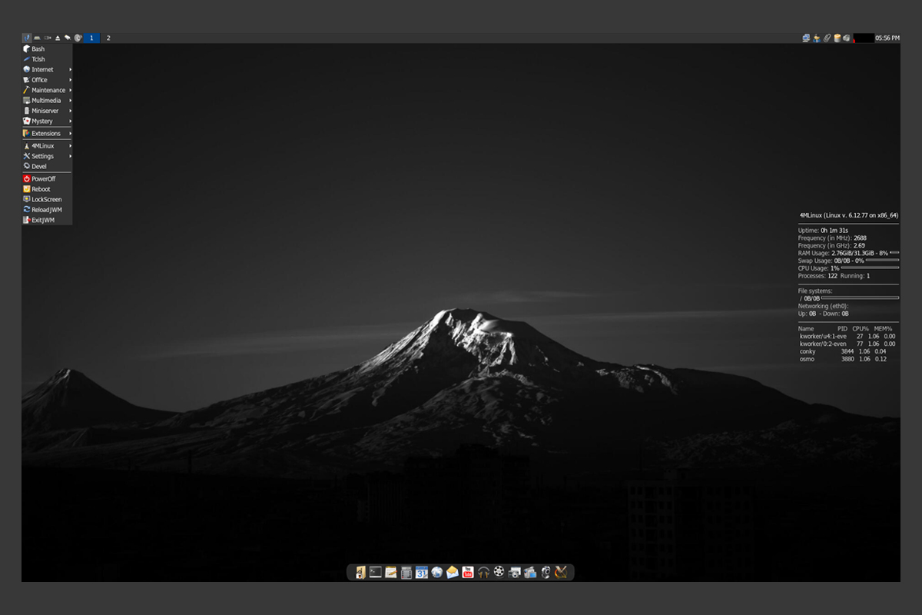Choose PowerOff from the menu

click(x=47, y=178)
